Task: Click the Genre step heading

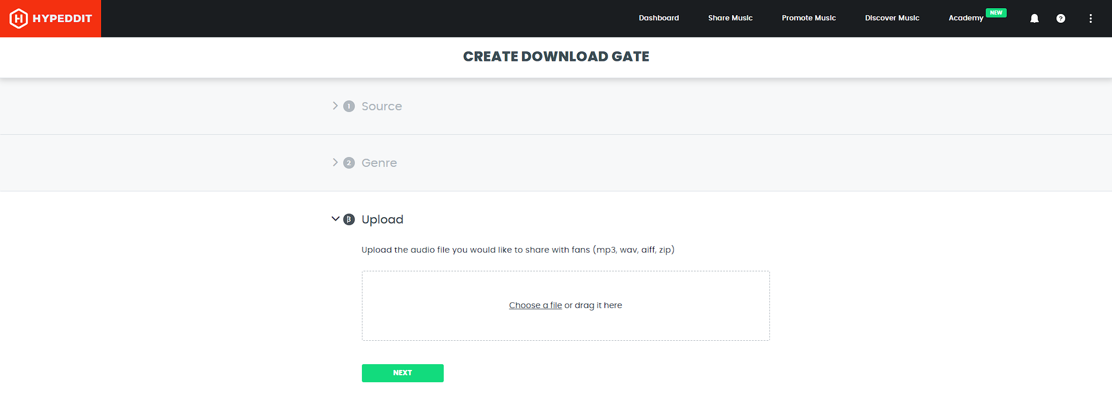Action: [379, 163]
